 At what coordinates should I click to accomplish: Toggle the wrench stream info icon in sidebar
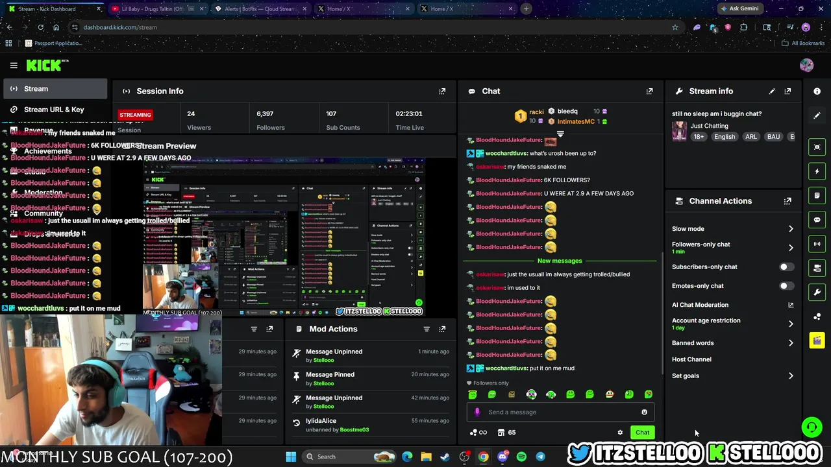click(817, 292)
